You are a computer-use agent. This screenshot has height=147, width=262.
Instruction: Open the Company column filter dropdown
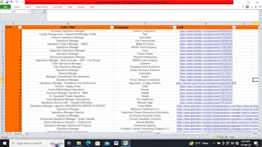pyautogui.click(x=175, y=27)
